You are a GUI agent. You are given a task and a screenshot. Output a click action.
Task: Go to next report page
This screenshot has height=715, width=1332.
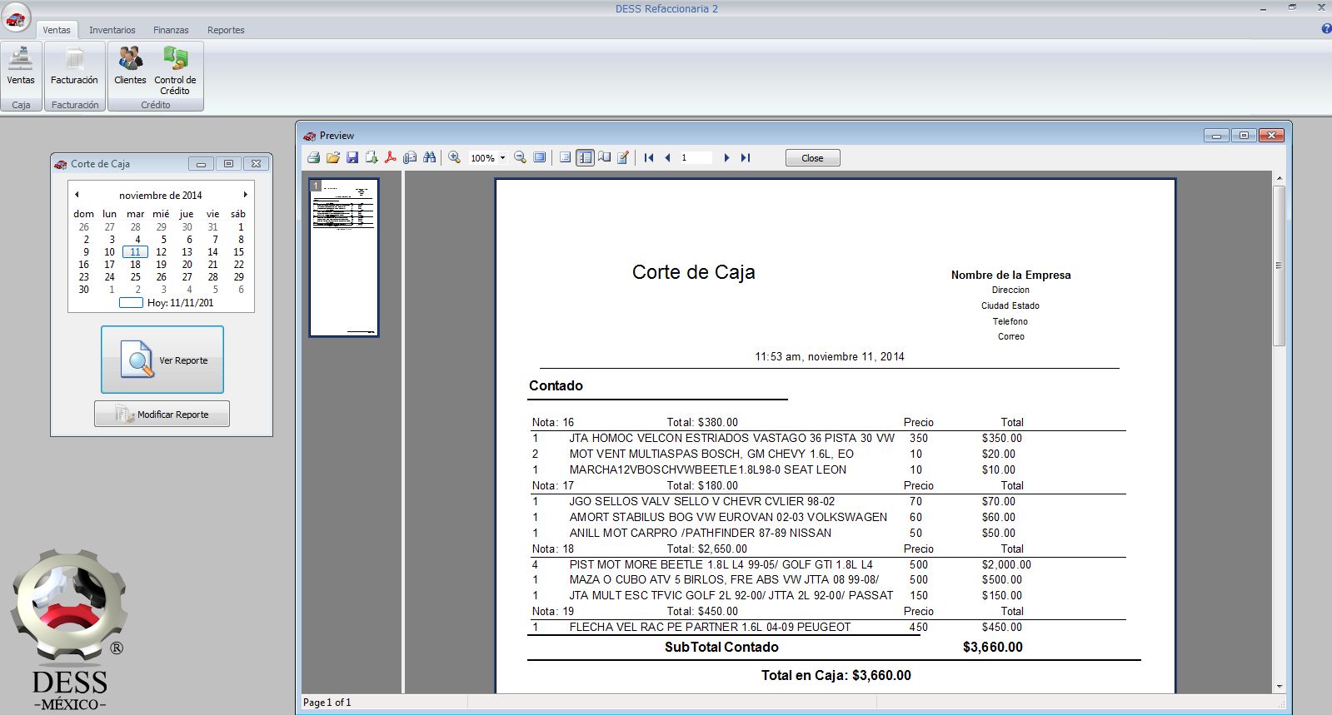(x=726, y=157)
